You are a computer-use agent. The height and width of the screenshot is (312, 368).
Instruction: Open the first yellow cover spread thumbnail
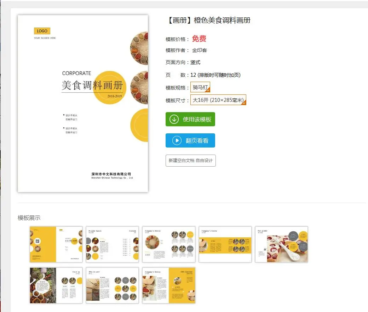click(56, 244)
